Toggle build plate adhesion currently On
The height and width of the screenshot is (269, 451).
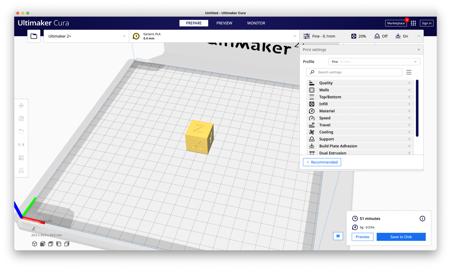click(403, 36)
